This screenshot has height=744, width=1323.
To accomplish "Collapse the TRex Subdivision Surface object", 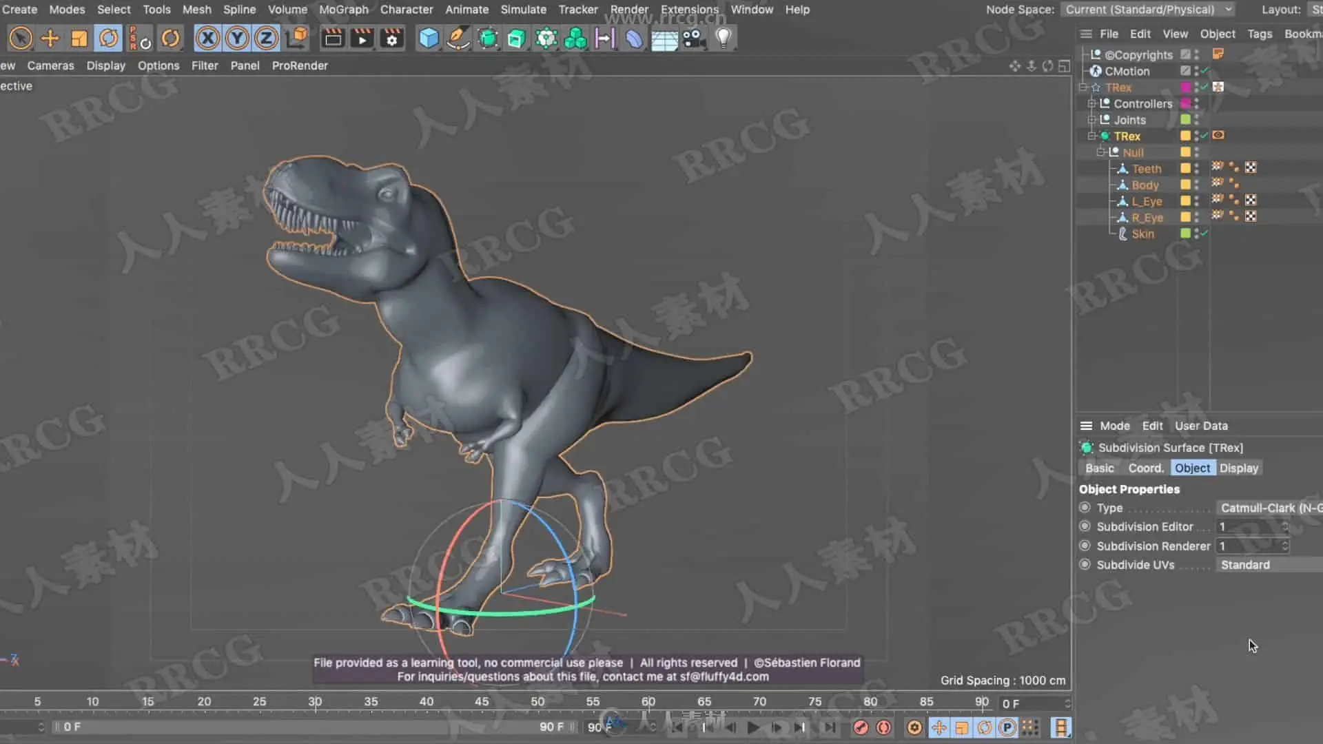I will (1091, 136).
